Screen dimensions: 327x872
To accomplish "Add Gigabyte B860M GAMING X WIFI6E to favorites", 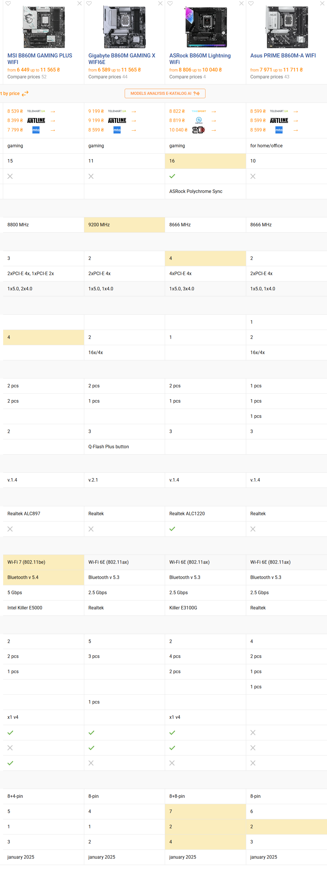I will (x=89, y=3).
